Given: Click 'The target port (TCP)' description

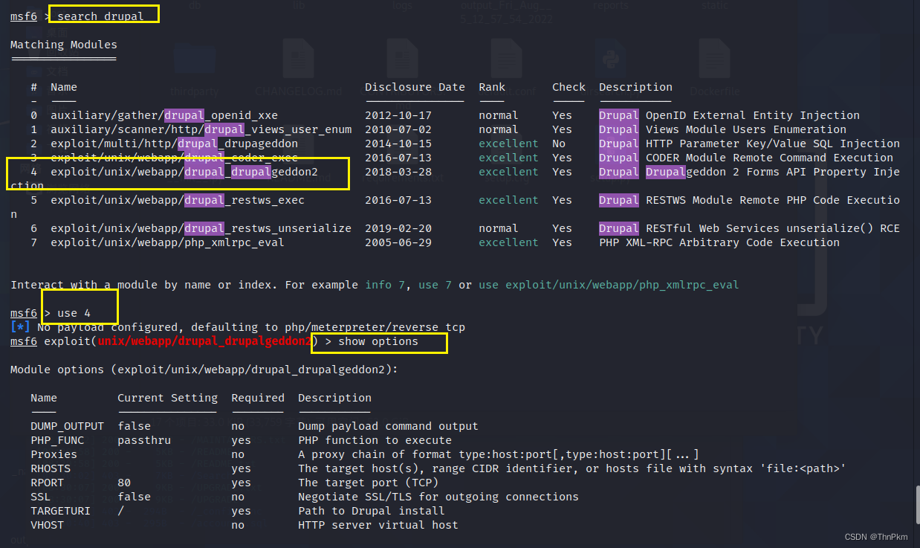Looking at the screenshot, I should (368, 483).
